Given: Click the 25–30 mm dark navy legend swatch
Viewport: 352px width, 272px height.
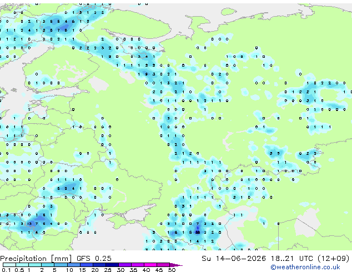Looking at the screenshot, I should [112, 265].
